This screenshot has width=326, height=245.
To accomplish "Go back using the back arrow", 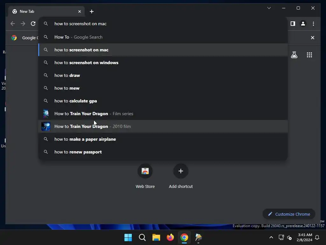I will (13, 24).
